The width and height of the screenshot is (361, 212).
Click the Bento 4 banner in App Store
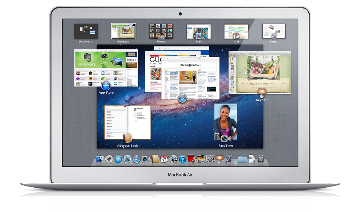pyautogui.click(x=132, y=60)
